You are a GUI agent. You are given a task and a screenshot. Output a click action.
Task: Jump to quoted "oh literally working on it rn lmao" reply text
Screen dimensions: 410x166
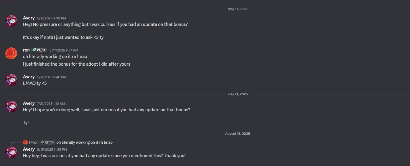click(84, 142)
